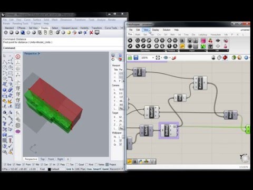Toggle the Cen osnap checkbox
The width and height of the screenshot is (253, 190).
coord(42,165)
